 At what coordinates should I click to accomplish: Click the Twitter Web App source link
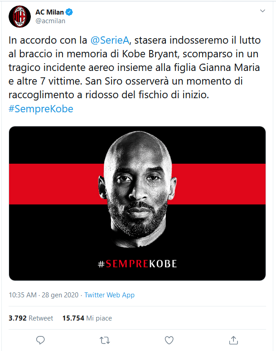point(109,295)
